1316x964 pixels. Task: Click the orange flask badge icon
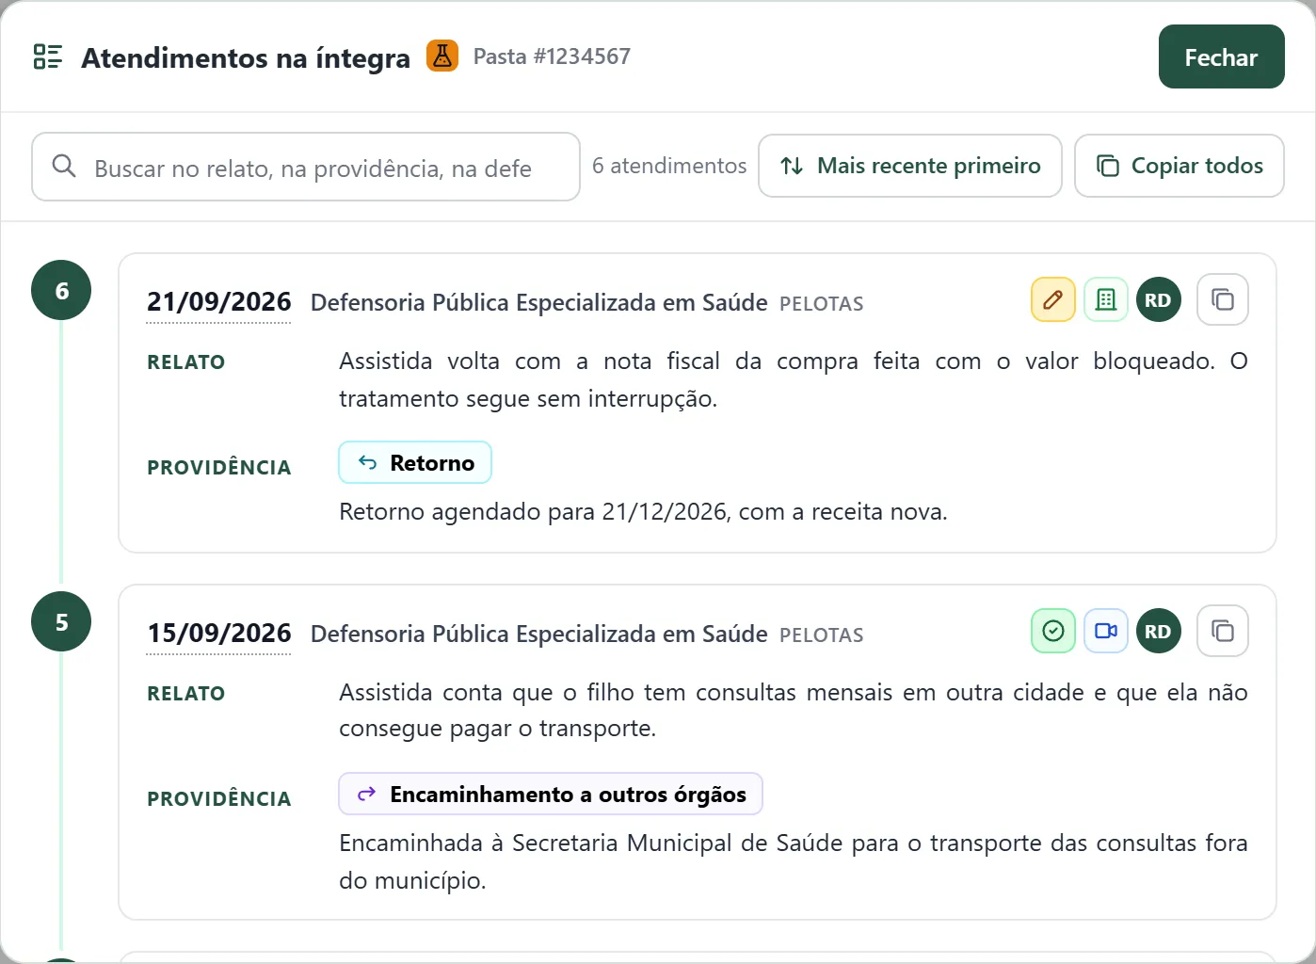tap(442, 56)
